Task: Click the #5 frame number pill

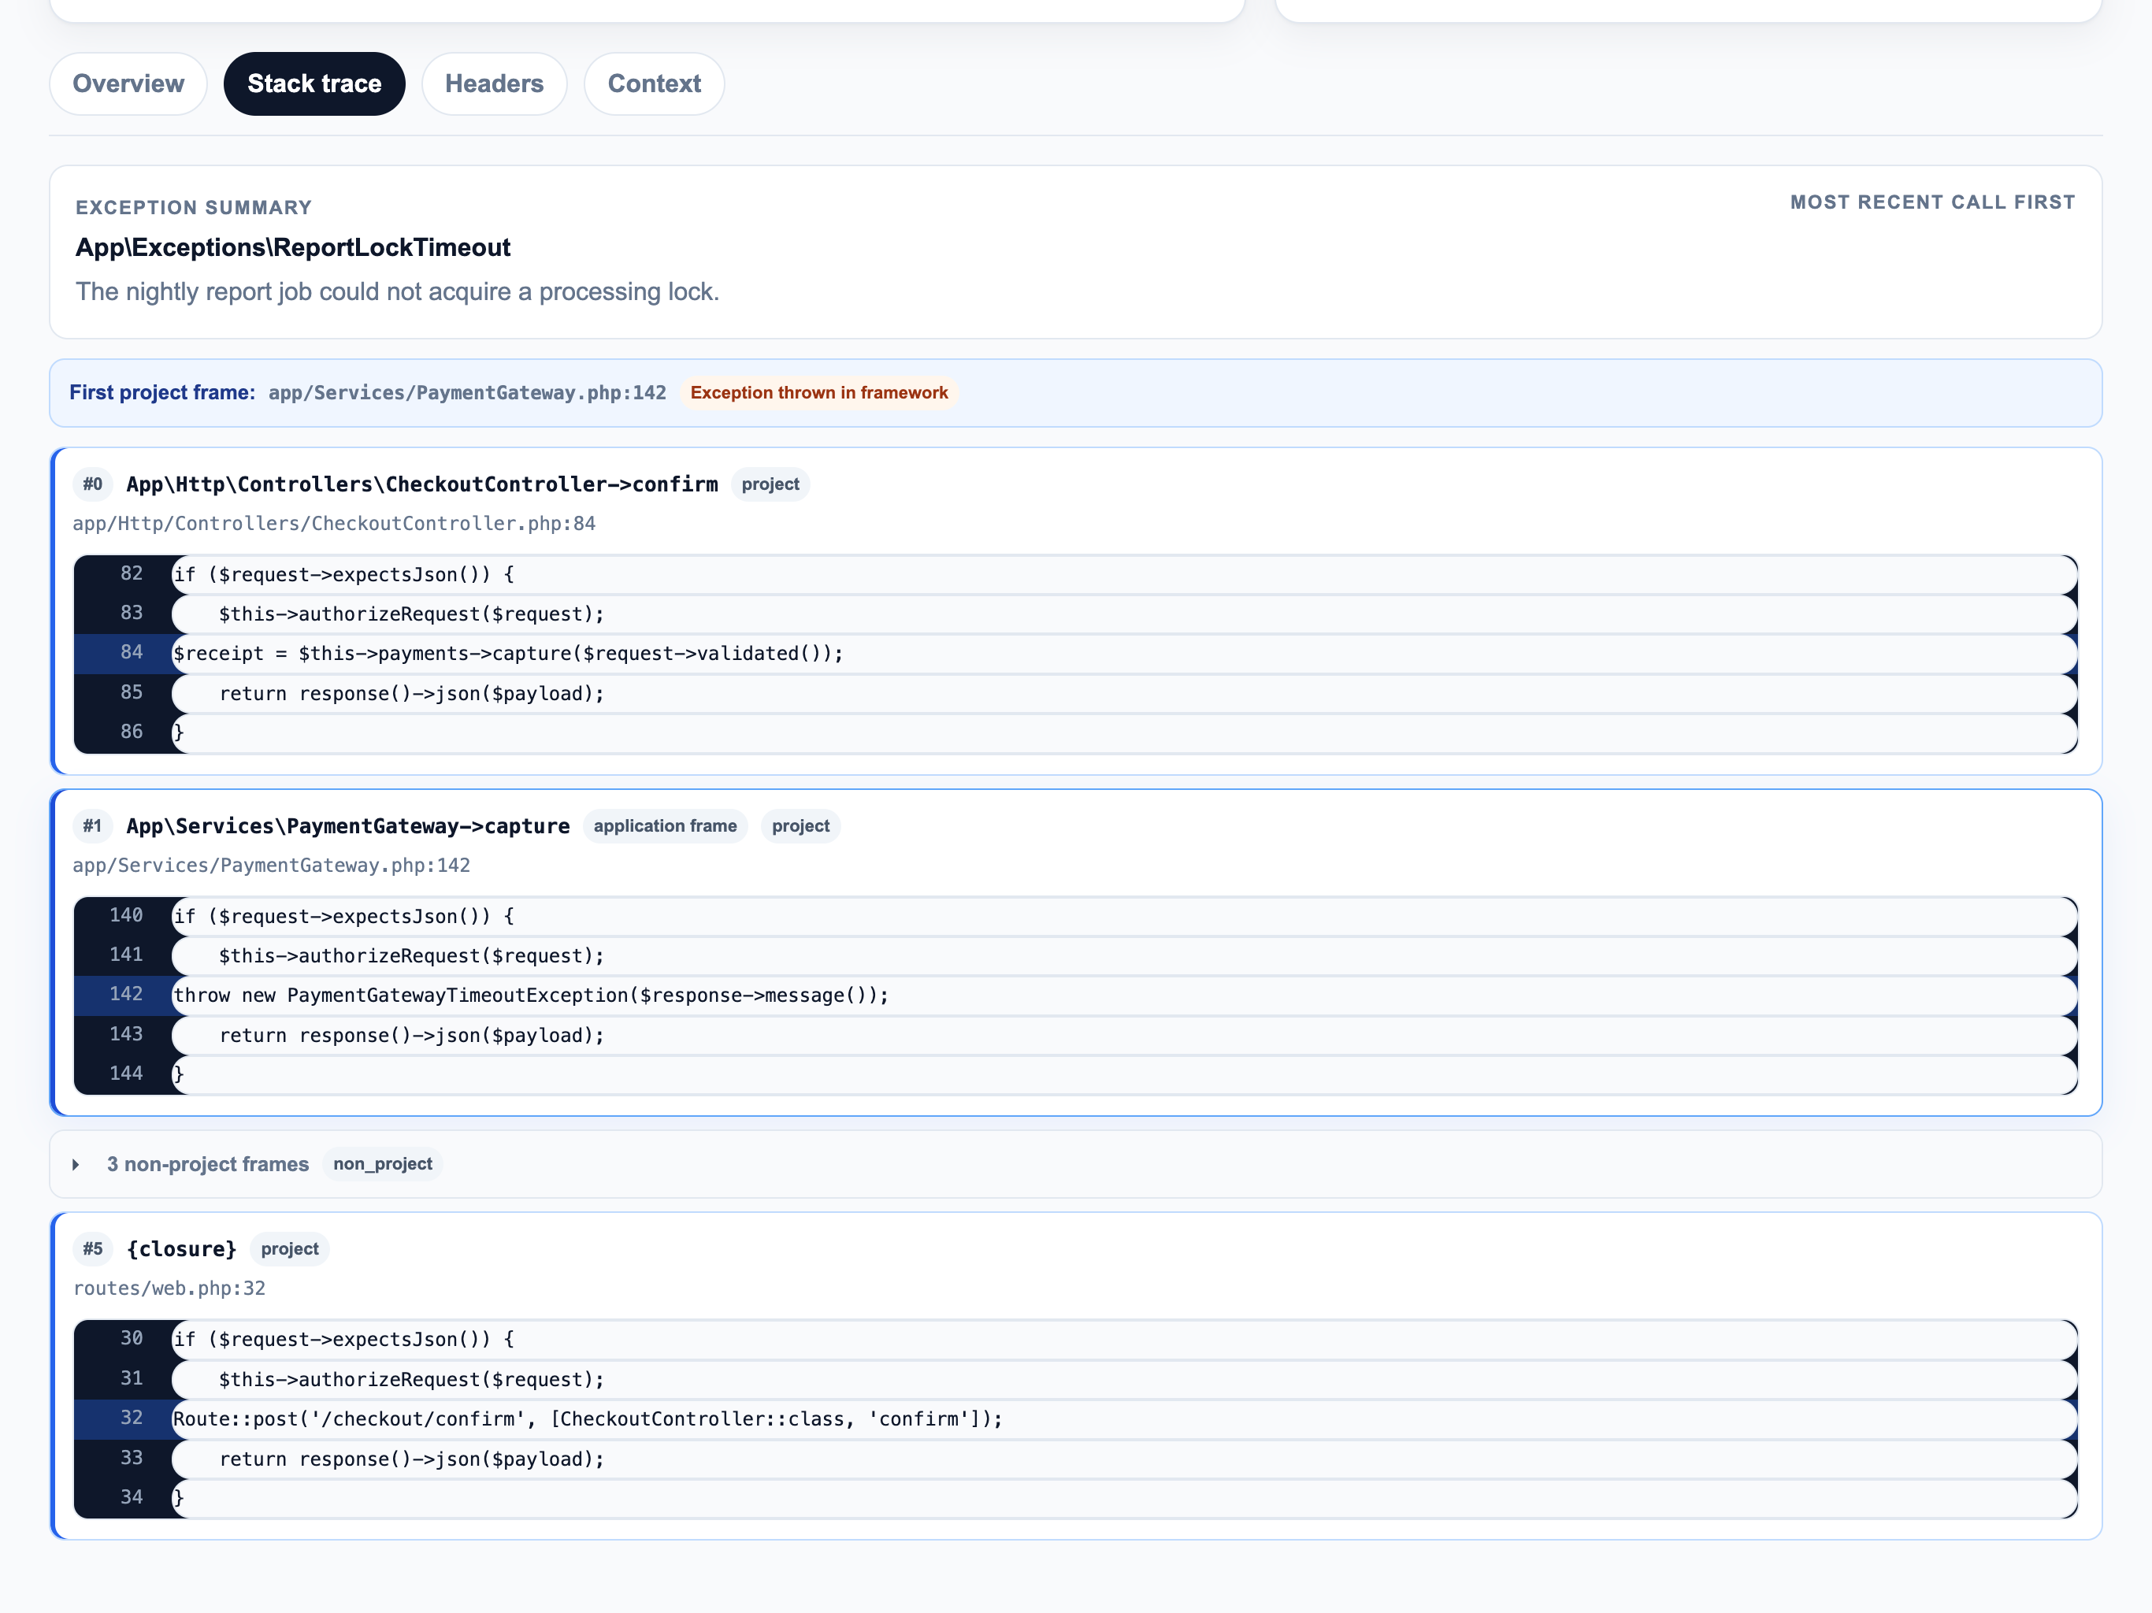Action: tap(92, 1248)
